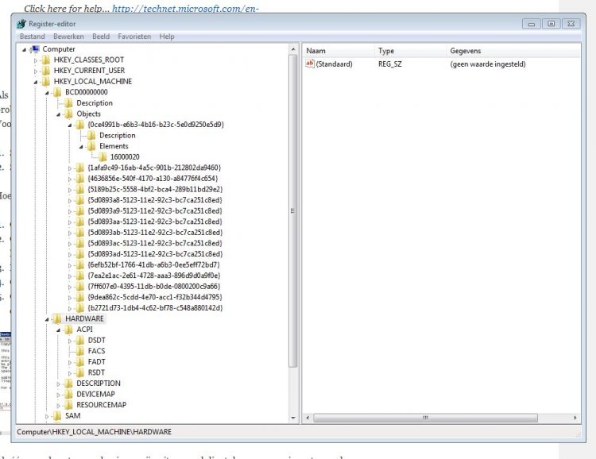Click the Register-editor title bar icon
This screenshot has width=596, height=459.
pos(21,24)
